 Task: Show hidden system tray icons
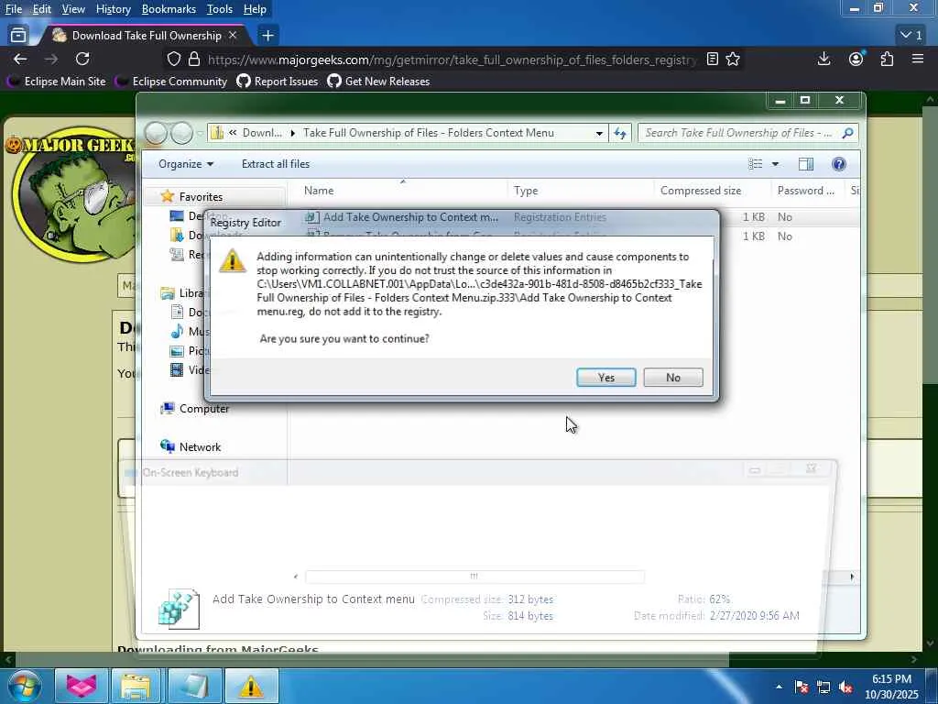pos(779,687)
